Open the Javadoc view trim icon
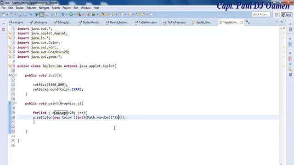This screenshot has width=294, height=165. [x=290, y=64]
